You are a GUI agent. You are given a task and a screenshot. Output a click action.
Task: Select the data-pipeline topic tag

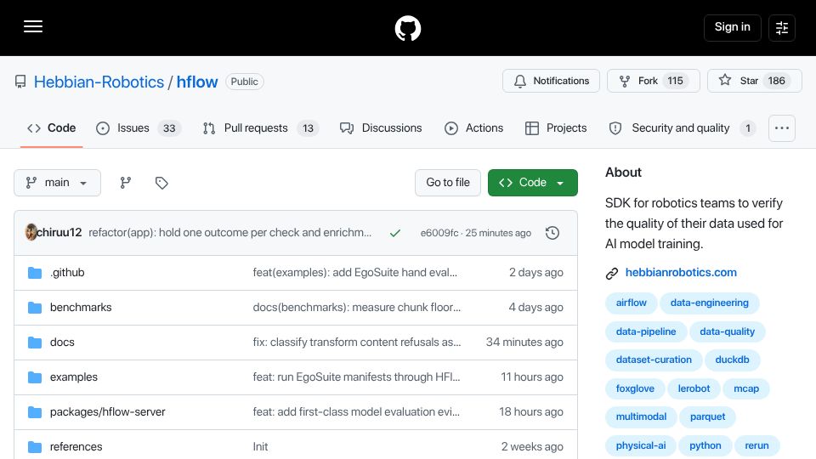pyautogui.click(x=646, y=332)
